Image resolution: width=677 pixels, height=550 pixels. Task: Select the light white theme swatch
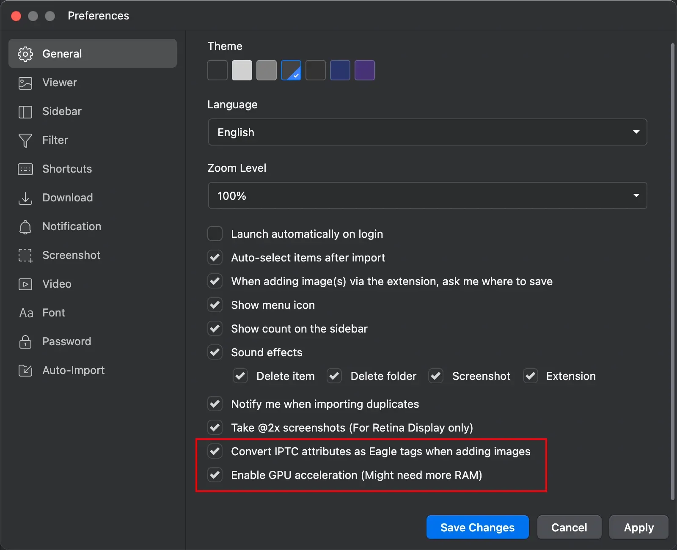242,70
